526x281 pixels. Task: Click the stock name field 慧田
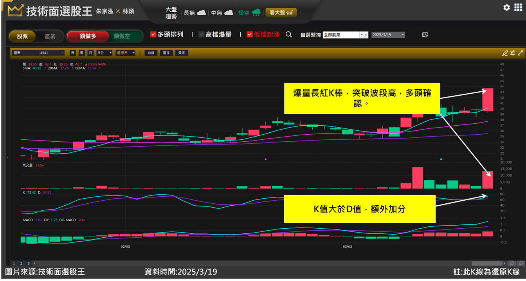25,53
